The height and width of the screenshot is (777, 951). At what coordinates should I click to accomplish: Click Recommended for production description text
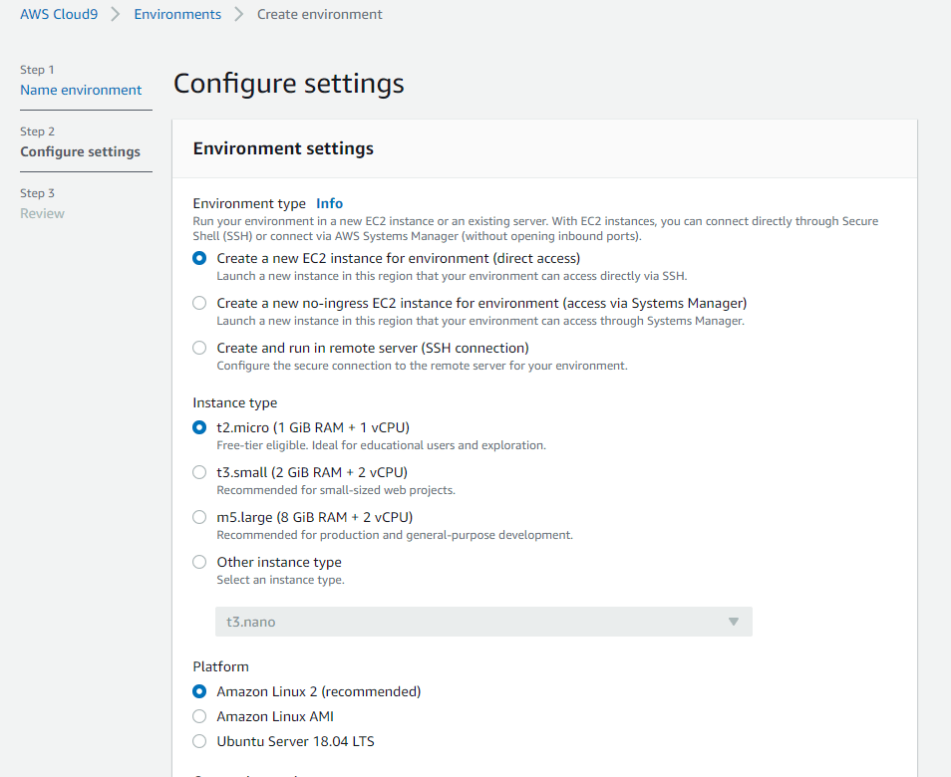[395, 535]
